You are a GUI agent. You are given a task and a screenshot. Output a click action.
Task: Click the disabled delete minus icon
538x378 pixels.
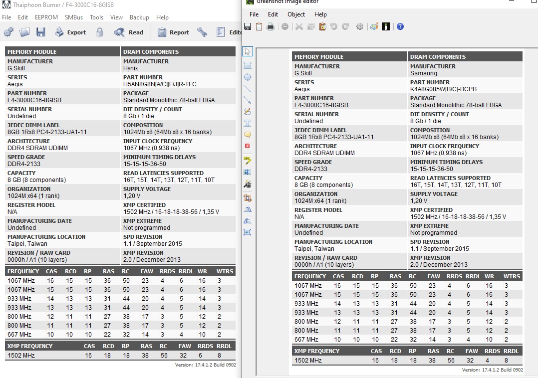(x=285, y=27)
